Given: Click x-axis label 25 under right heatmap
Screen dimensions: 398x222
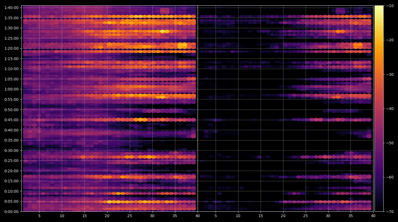Looking at the screenshot, I should (306, 216).
